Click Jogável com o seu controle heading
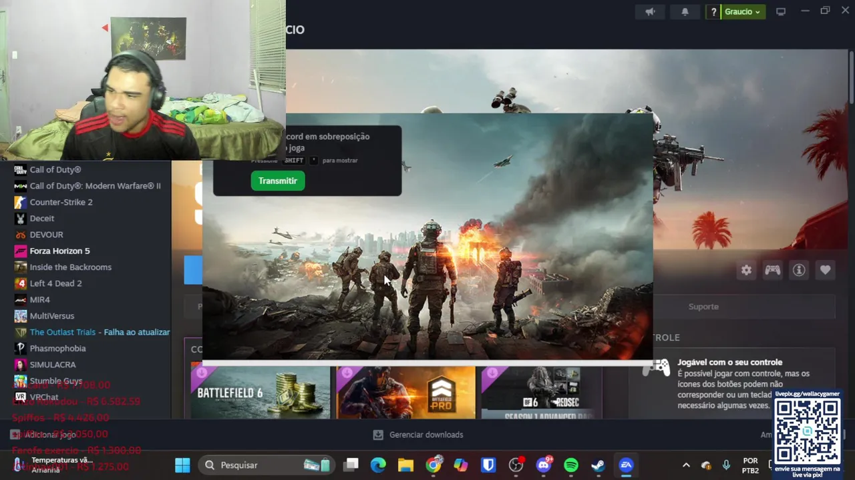 click(729, 363)
